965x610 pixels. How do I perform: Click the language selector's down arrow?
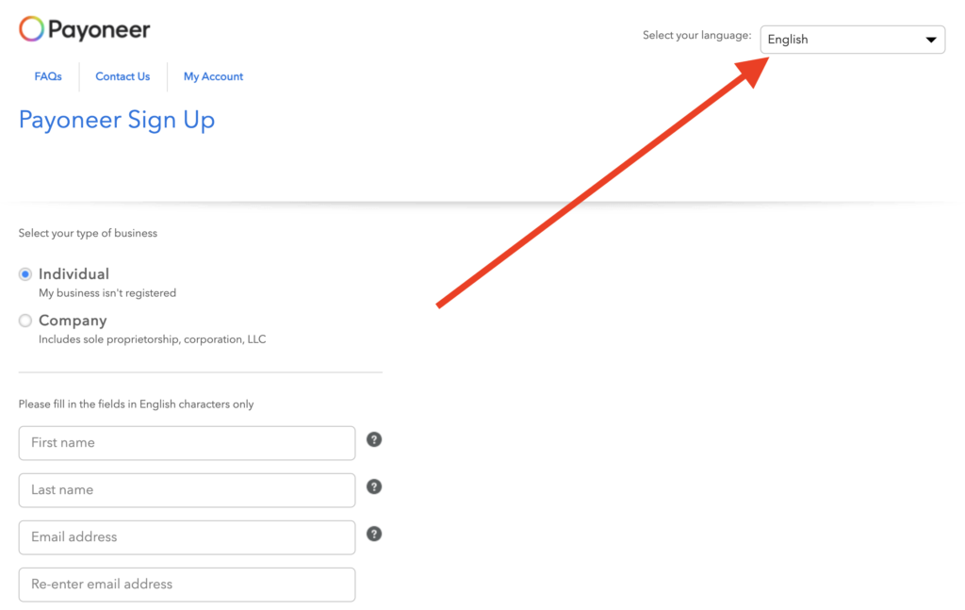tap(931, 40)
